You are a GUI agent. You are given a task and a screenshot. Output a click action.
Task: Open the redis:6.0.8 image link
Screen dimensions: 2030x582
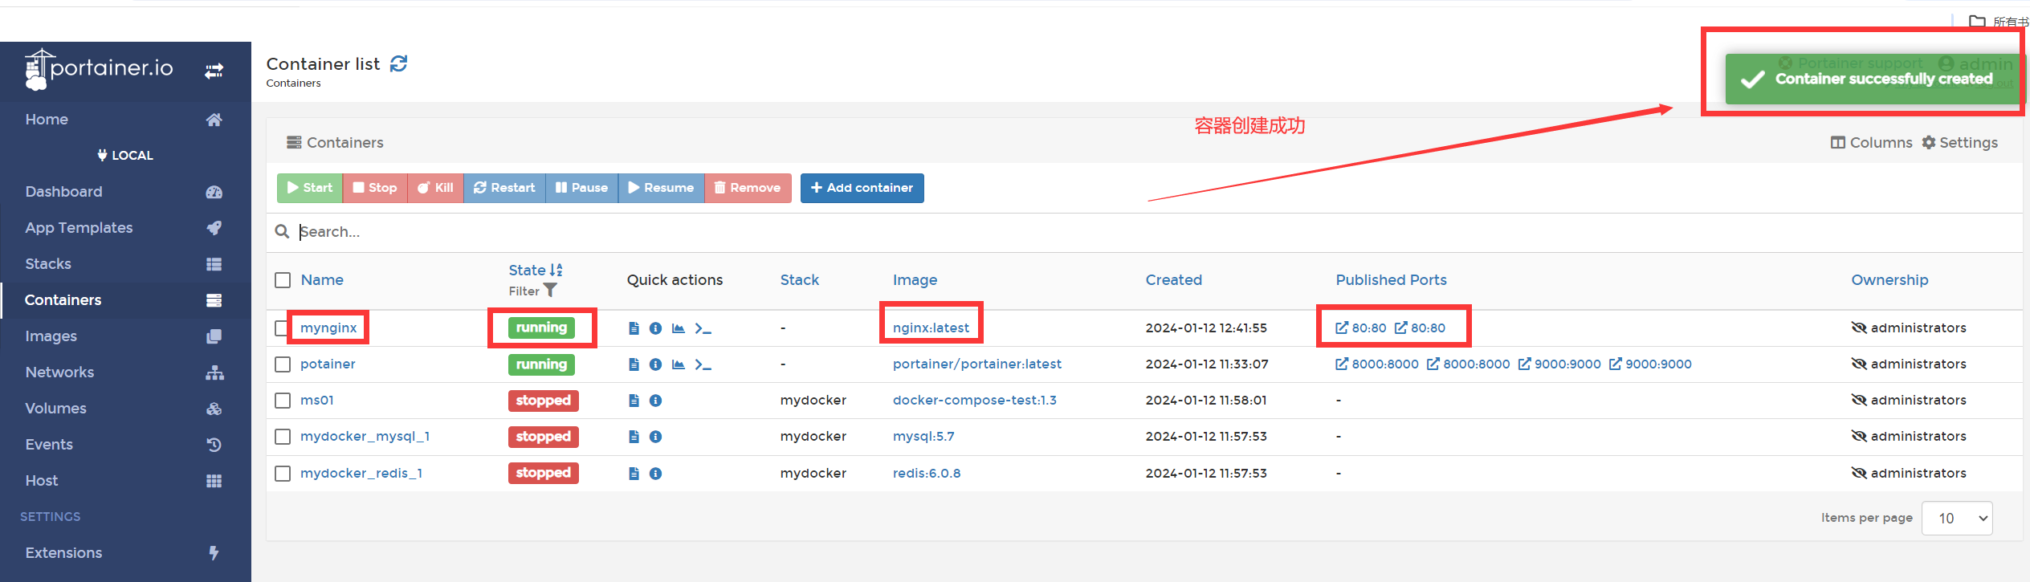point(927,474)
